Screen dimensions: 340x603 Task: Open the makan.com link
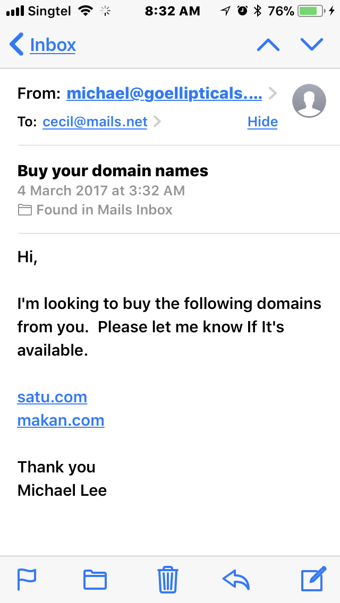(x=61, y=420)
